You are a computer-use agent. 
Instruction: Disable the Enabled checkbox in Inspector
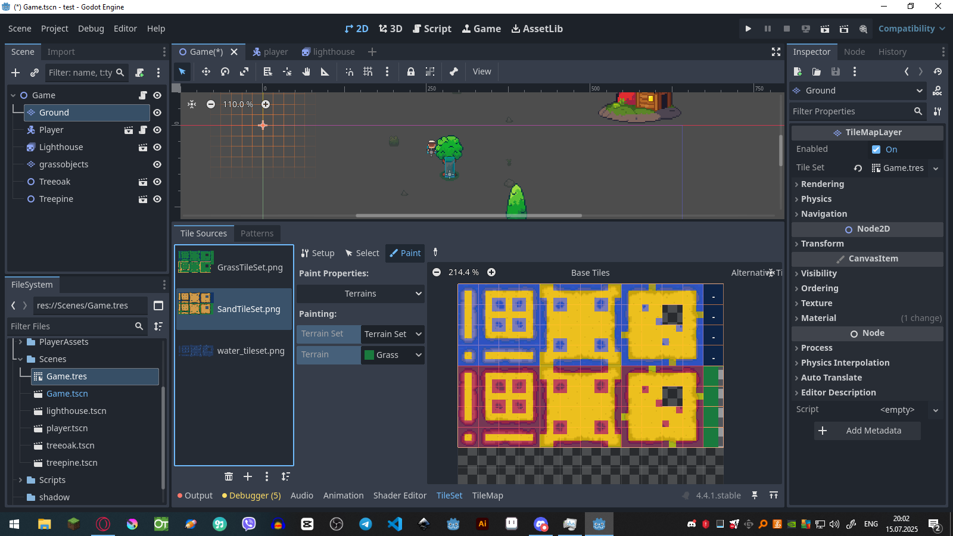coord(876,149)
